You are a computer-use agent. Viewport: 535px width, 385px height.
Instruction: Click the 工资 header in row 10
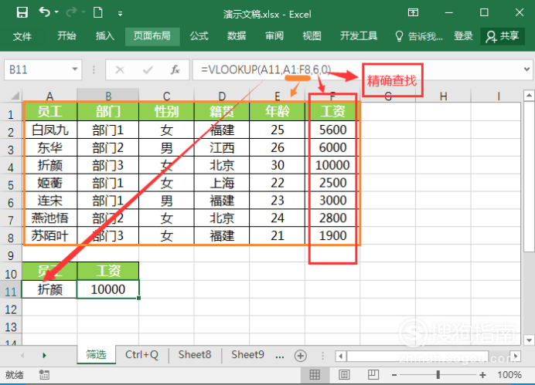click(x=108, y=271)
